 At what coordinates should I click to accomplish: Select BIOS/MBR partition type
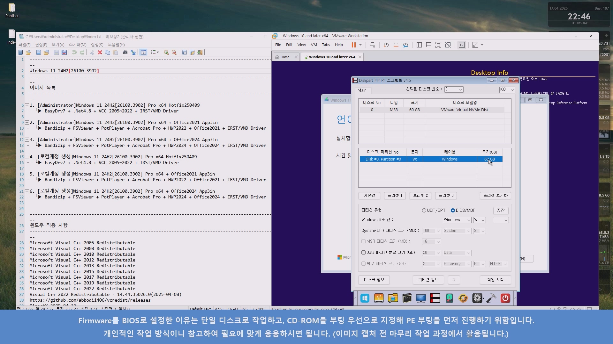pyautogui.click(x=453, y=210)
